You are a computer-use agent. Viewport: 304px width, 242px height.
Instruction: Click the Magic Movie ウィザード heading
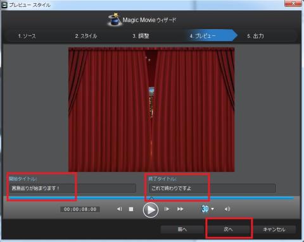click(149, 20)
